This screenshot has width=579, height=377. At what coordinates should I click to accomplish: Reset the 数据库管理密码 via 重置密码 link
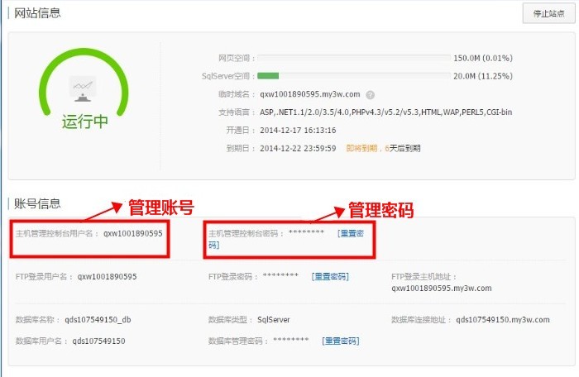(340, 341)
